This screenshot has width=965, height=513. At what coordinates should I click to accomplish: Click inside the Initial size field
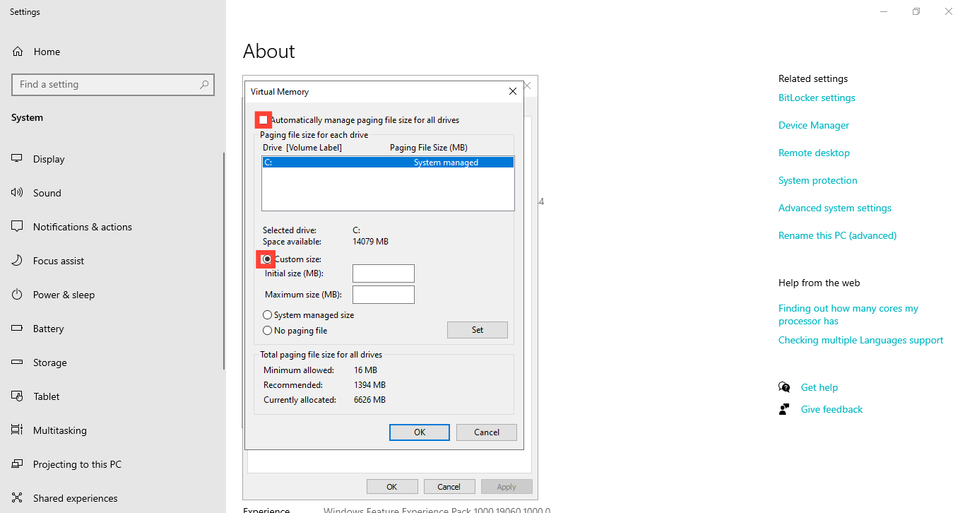click(383, 273)
